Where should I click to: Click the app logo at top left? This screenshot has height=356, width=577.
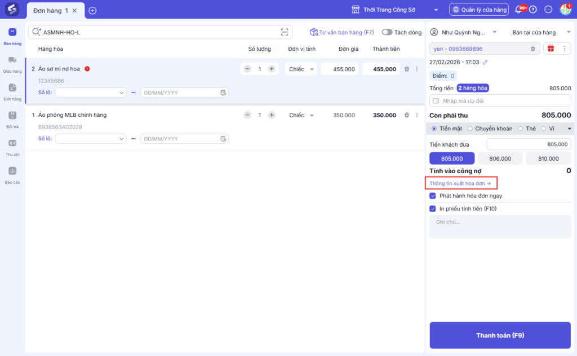point(12,9)
